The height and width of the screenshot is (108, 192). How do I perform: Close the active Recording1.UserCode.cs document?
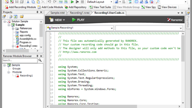[x=182, y=13]
